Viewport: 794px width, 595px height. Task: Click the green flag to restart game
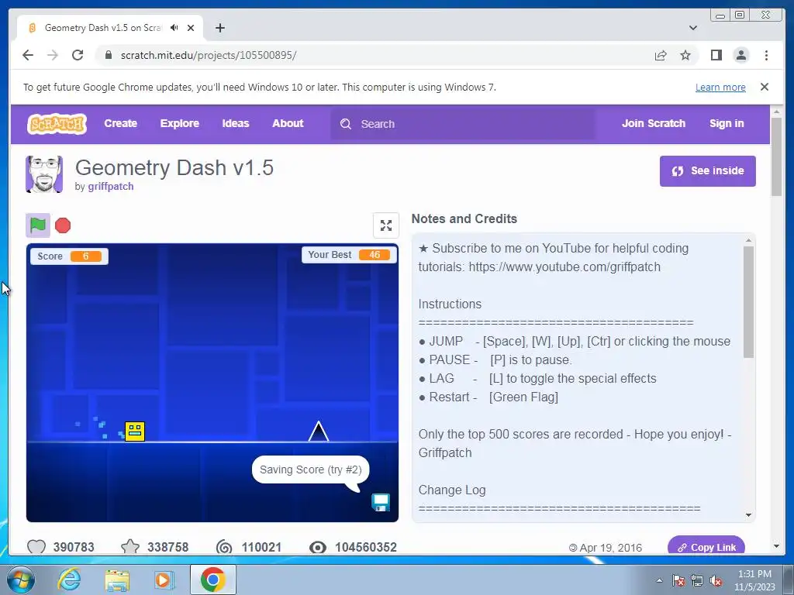38,225
